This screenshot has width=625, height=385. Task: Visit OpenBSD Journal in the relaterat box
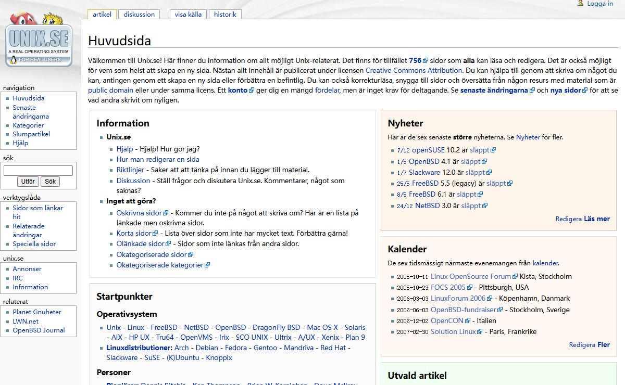coord(39,330)
